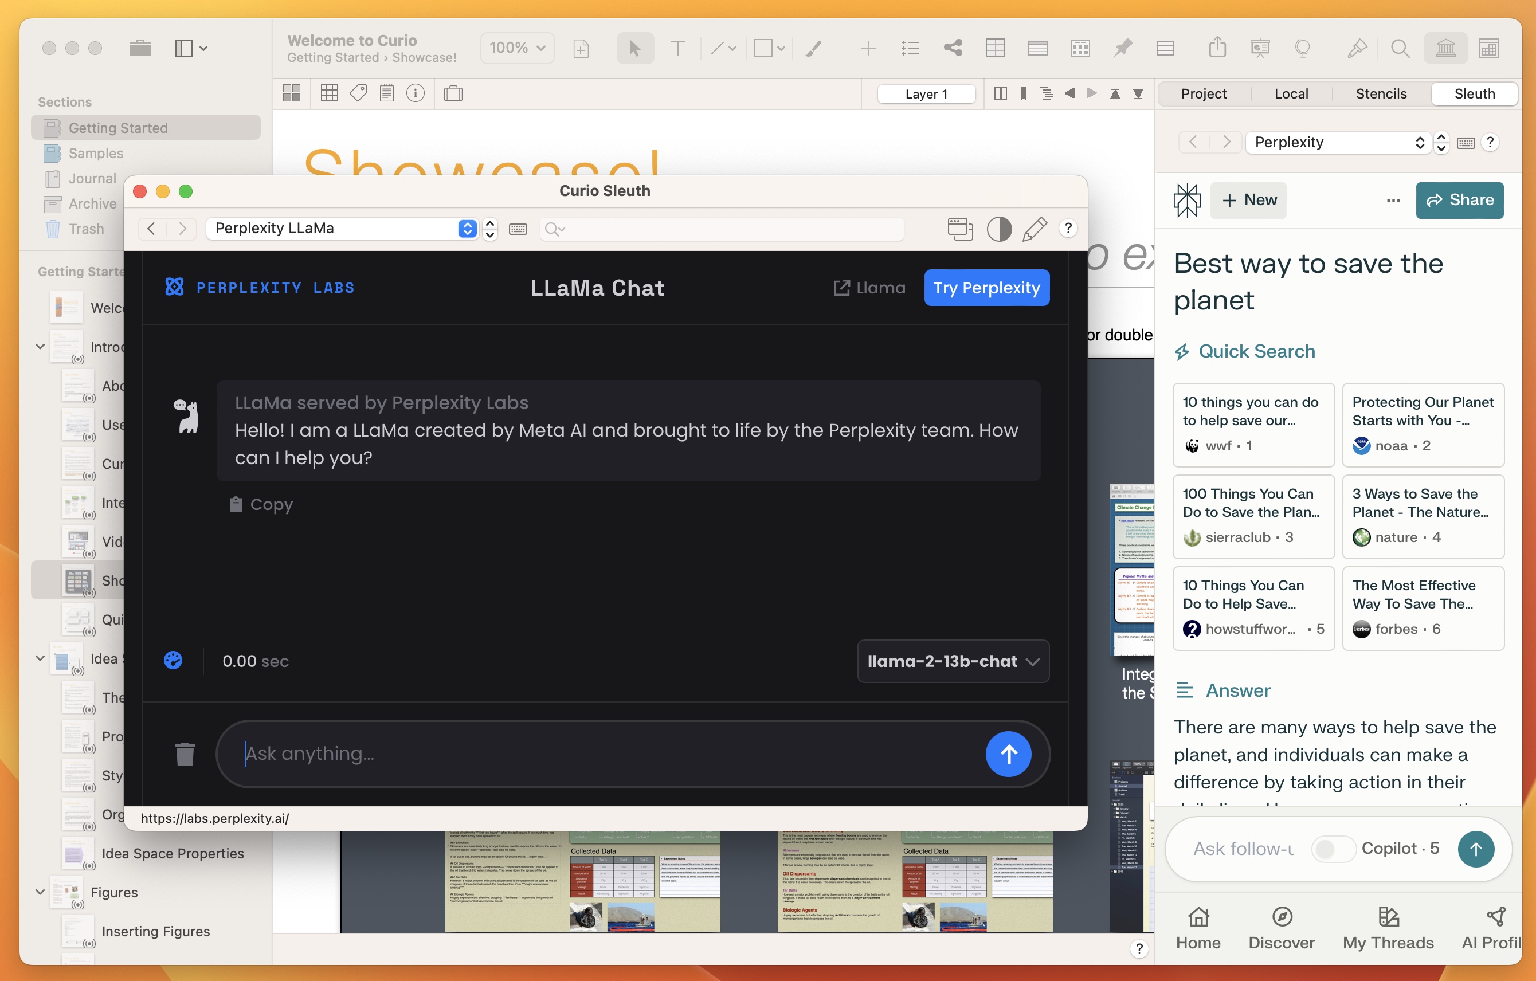Click the pinboard pin icon in toolbar
The image size is (1536, 981).
(x=1123, y=48)
